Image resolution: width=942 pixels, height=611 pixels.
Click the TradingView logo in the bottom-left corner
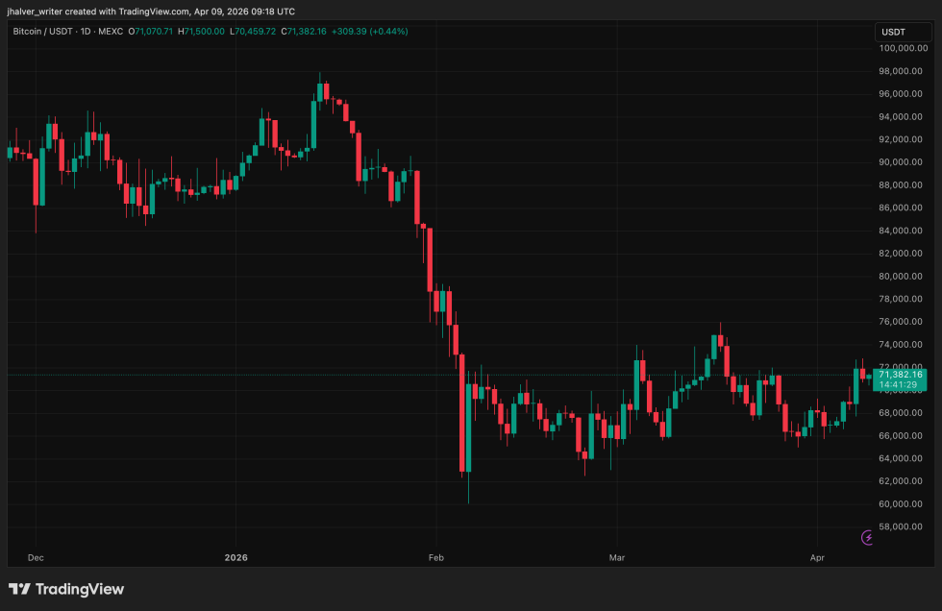(x=67, y=589)
